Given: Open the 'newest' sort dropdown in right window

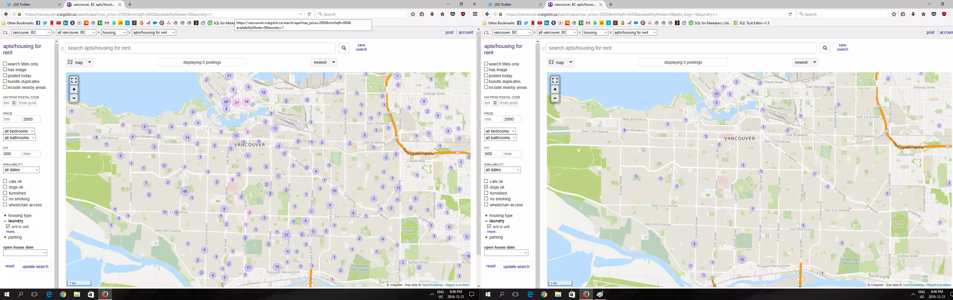Looking at the screenshot, I should point(805,62).
